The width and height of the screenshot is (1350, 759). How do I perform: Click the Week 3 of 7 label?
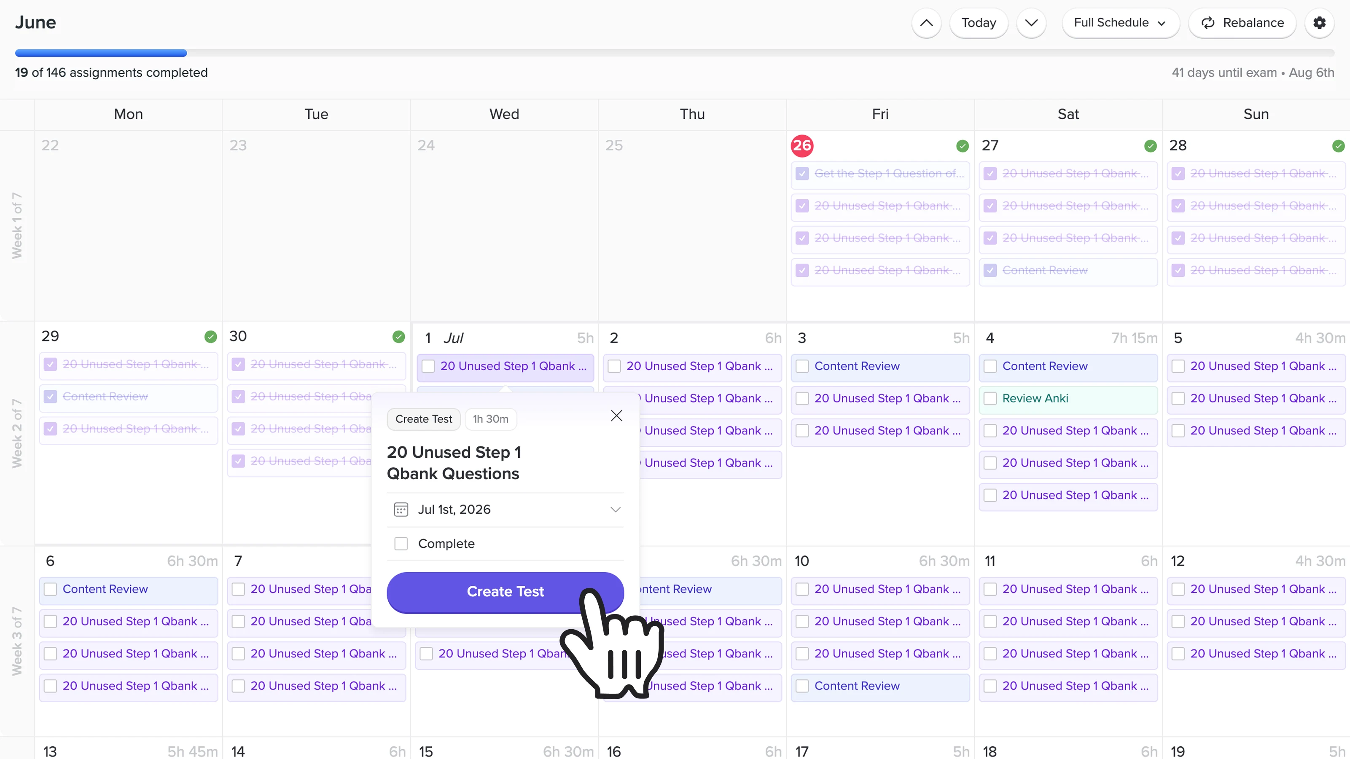tap(17, 642)
